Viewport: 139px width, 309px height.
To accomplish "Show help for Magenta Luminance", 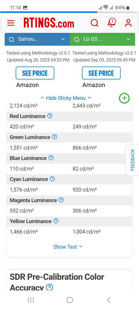I will pyautogui.click(x=61, y=200).
